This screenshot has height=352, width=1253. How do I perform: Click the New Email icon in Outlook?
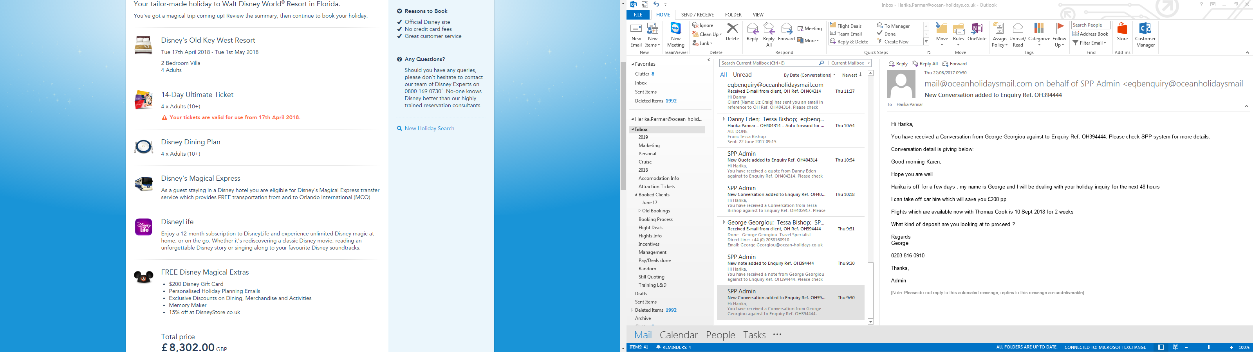pos(636,34)
